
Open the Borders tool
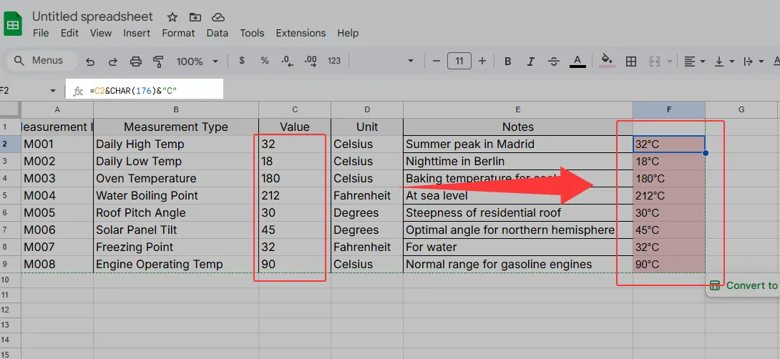[631, 62]
